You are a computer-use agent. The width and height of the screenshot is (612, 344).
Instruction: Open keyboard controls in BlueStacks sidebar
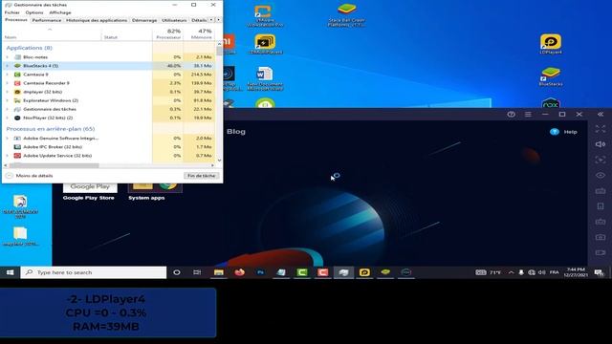coord(601,191)
